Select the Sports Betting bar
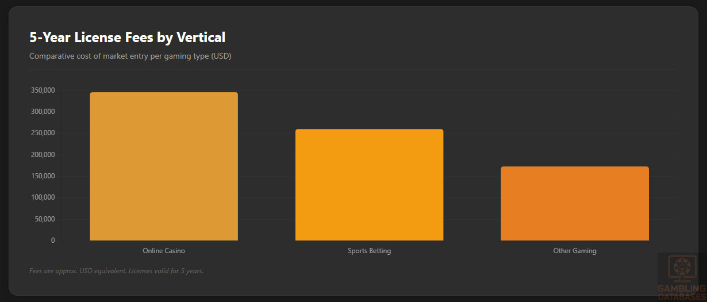 [369, 185]
